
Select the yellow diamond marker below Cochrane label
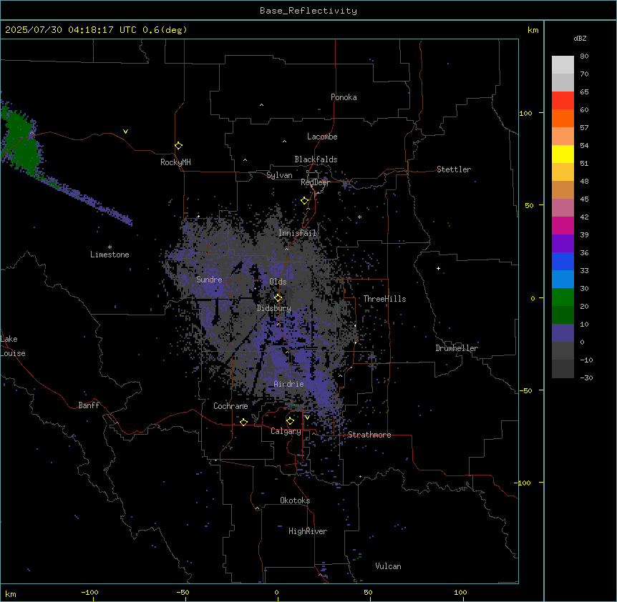(x=243, y=422)
